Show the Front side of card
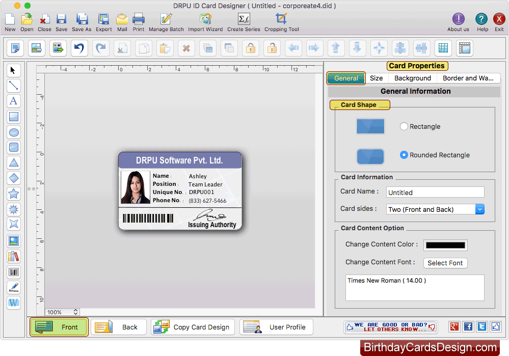Screen dimensions: 509x356 click(x=59, y=327)
